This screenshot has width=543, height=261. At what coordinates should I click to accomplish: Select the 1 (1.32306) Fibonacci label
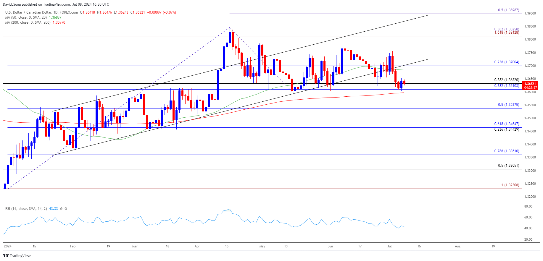pyautogui.click(x=510, y=185)
